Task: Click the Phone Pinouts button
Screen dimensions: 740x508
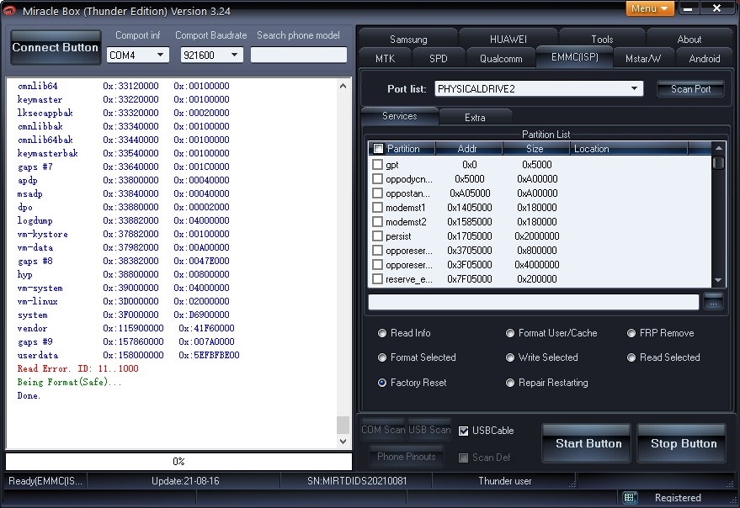Action: [406, 456]
